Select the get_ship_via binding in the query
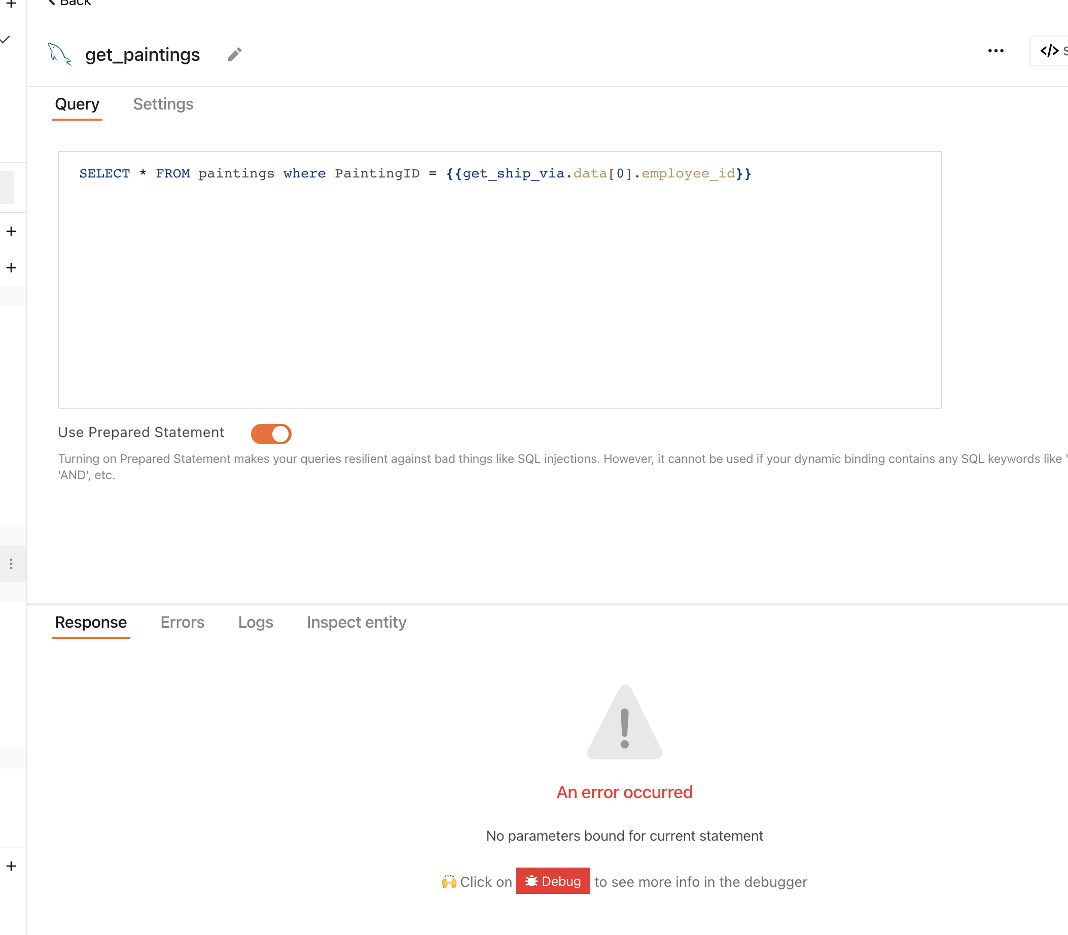This screenshot has width=1068, height=935. (x=514, y=173)
